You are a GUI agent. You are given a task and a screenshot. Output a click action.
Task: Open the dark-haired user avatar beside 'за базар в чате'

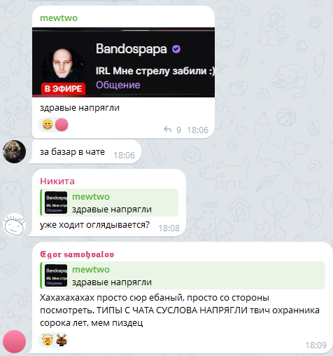[x=14, y=151]
